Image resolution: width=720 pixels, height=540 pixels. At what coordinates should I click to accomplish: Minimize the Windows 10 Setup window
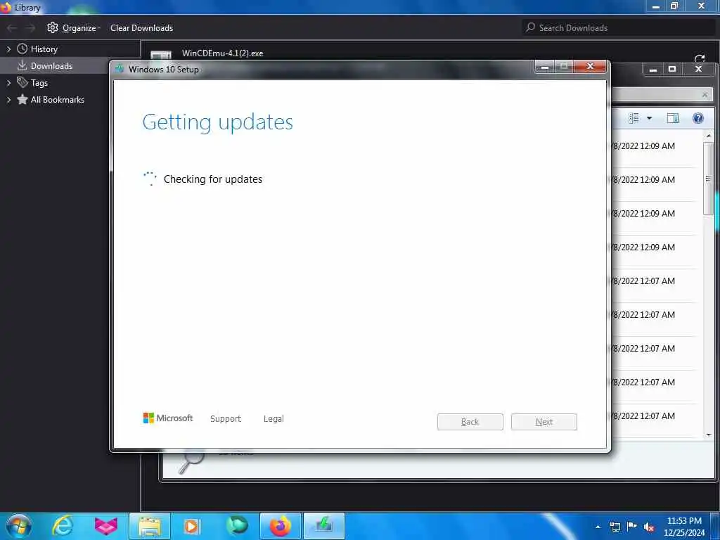pyautogui.click(x=545, y=67)
